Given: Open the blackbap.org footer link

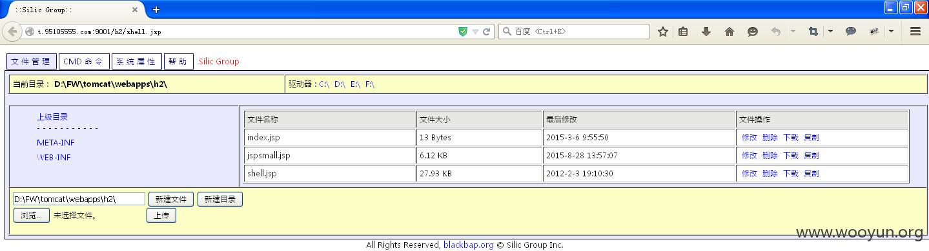Looking at the screenshot, I should pos(468,245).
